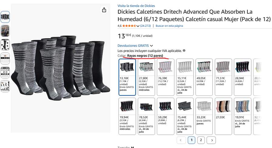
Task: Select the 27,80€ sock color option
Action: click(x=146, y=77)
